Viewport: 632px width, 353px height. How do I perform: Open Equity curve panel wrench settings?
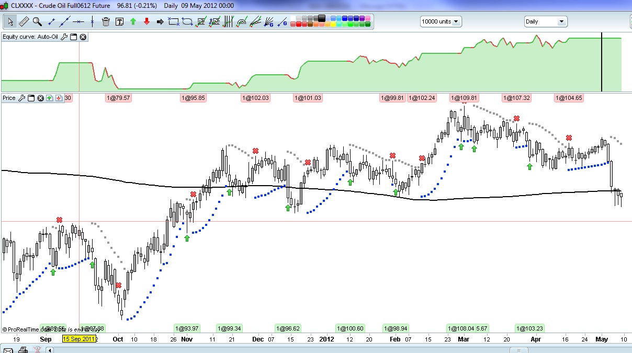point(64,37)
